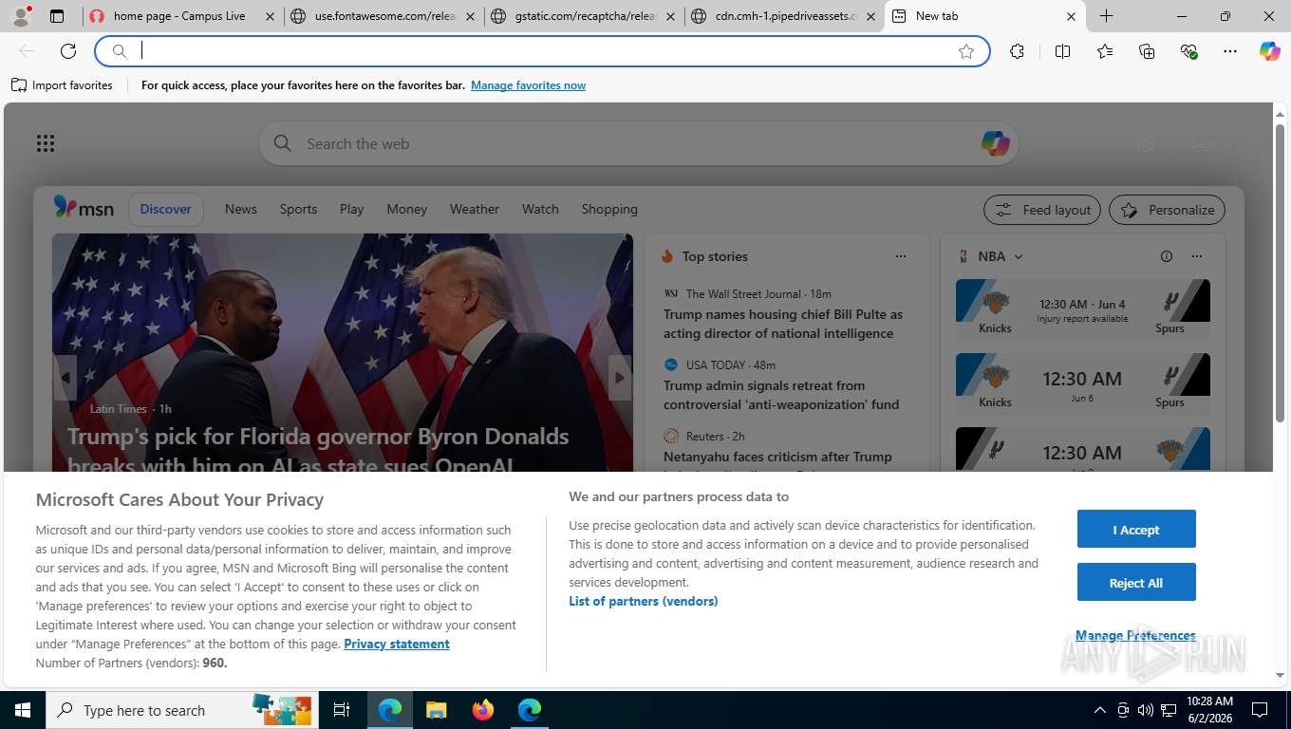Open the notification center icon
The image size is (1291, 729).
[x=1260, y=710]
